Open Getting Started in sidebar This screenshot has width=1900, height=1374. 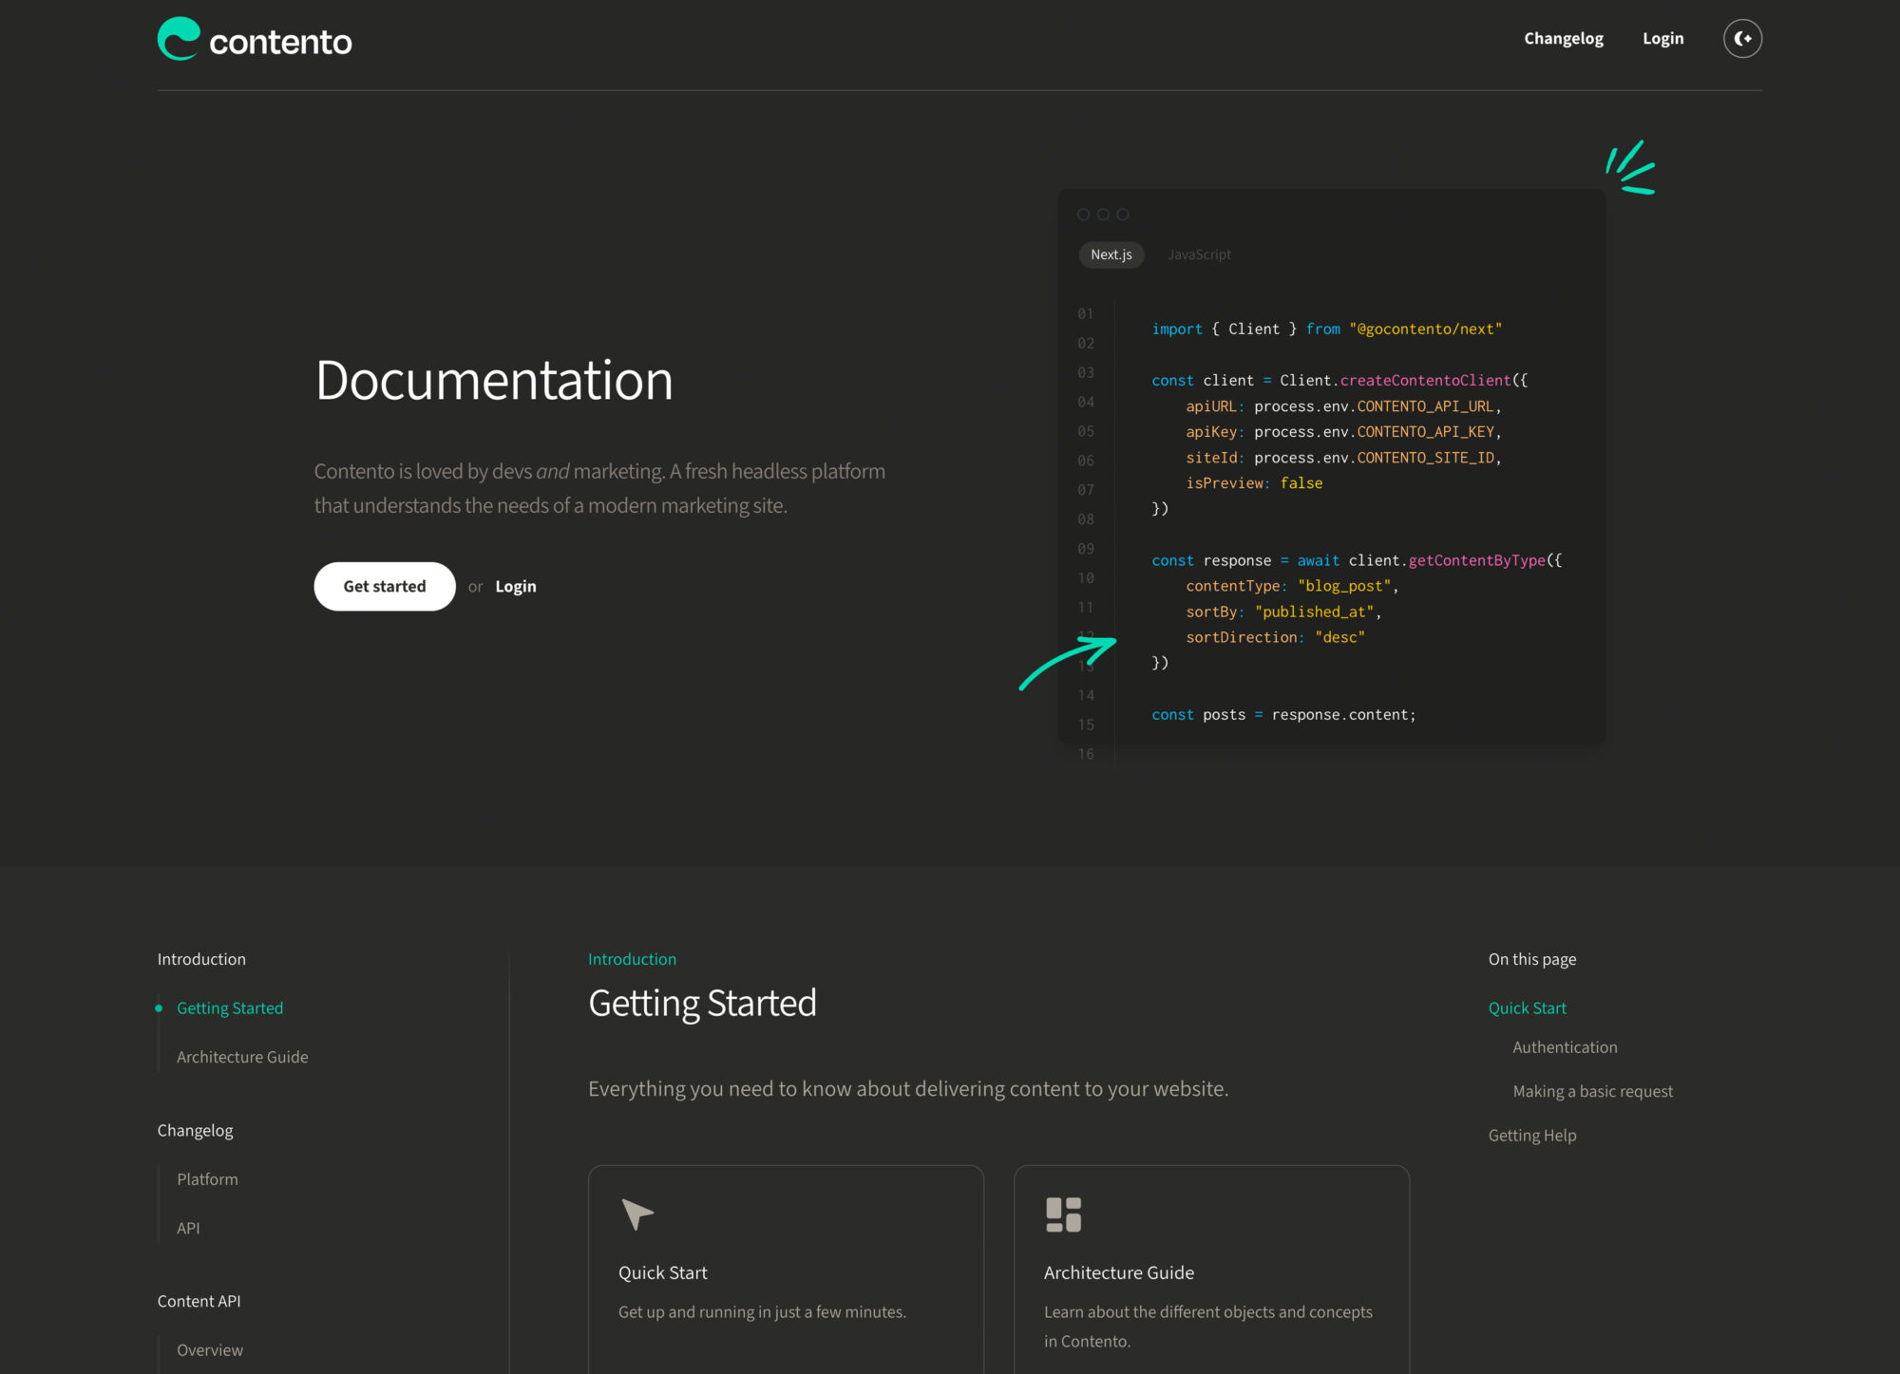pos(230,1008)
